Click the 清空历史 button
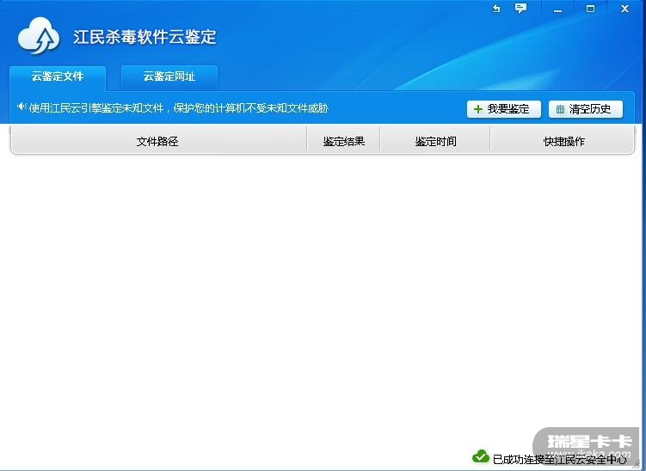646x471 pixels. 586,109
